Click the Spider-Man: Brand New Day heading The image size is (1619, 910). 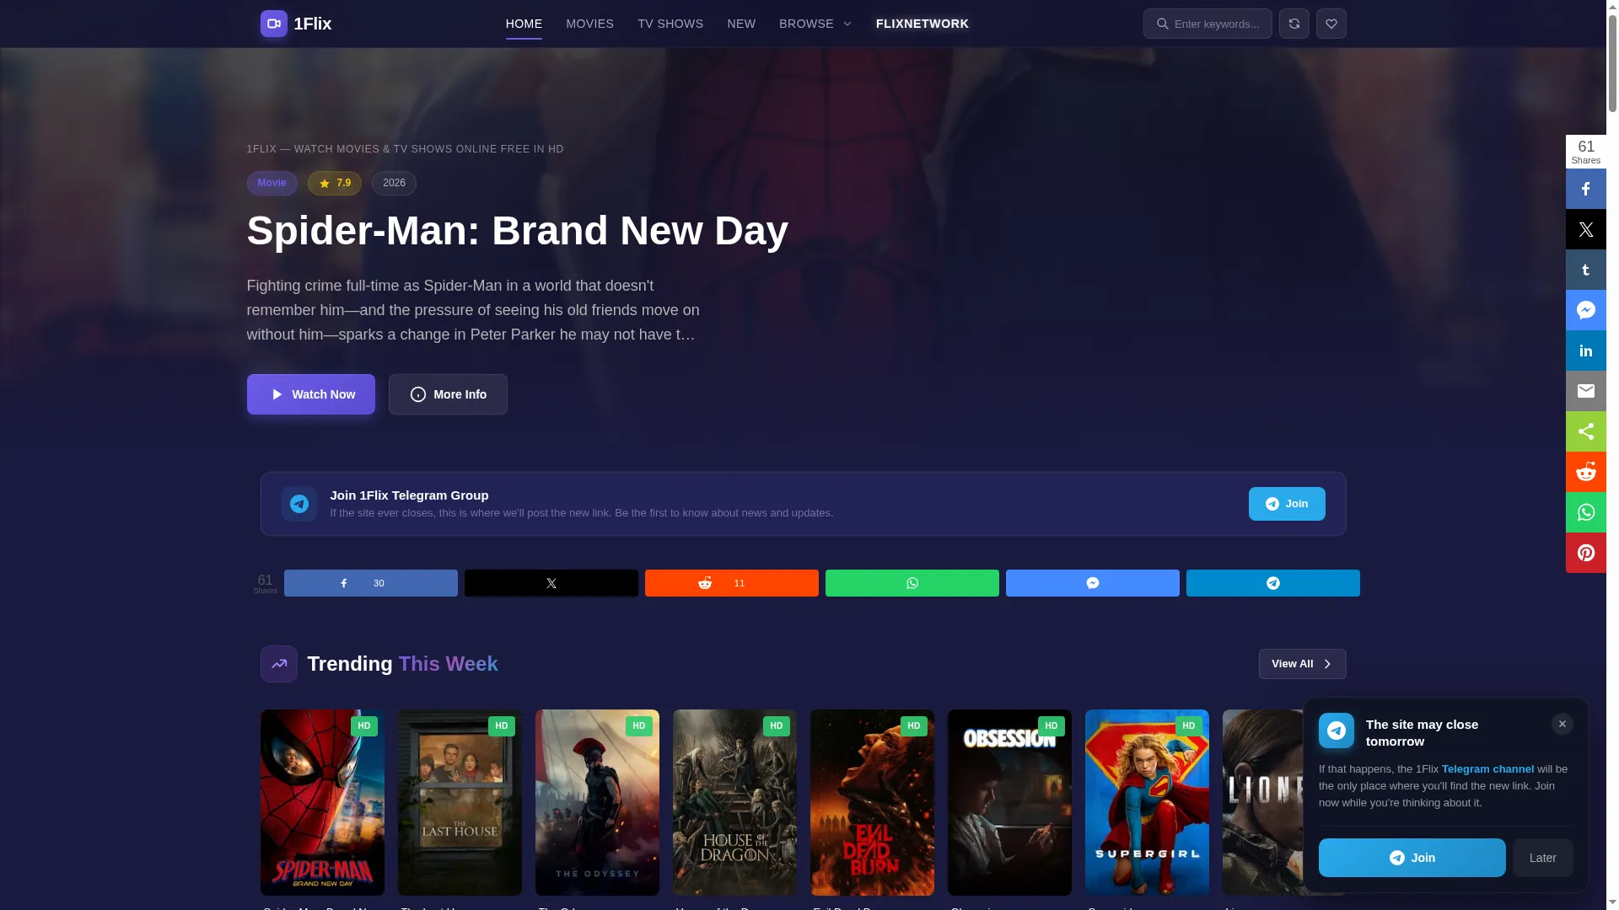[x=518, y=231]
